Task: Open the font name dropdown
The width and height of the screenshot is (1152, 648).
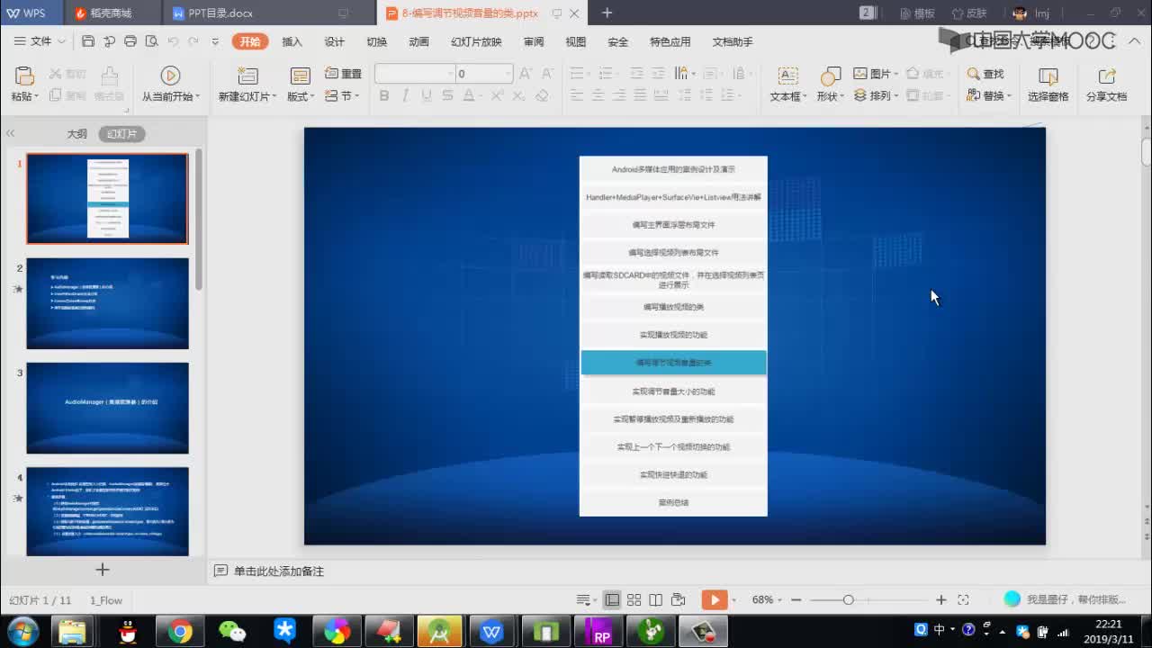Action: pyautogui.click(x=450, y=74)
